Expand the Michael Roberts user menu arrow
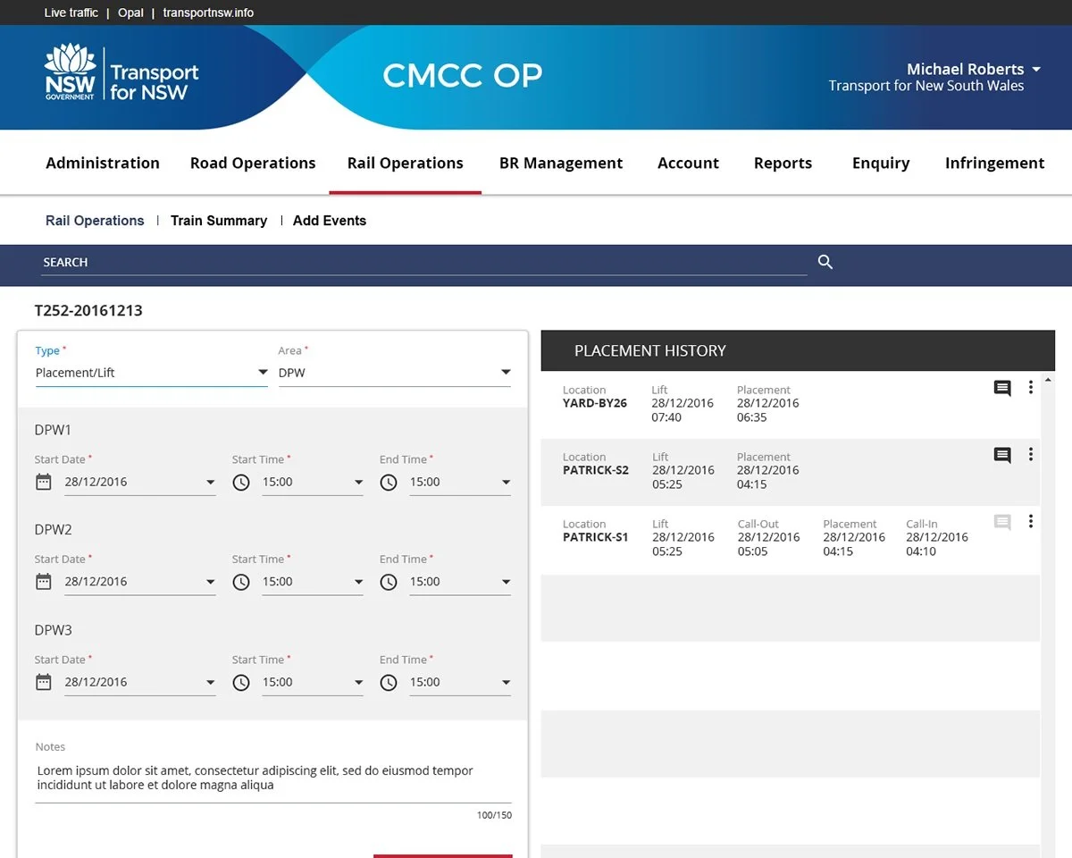Viewport: 1072px width, 858px height. tap(1036, 70)
